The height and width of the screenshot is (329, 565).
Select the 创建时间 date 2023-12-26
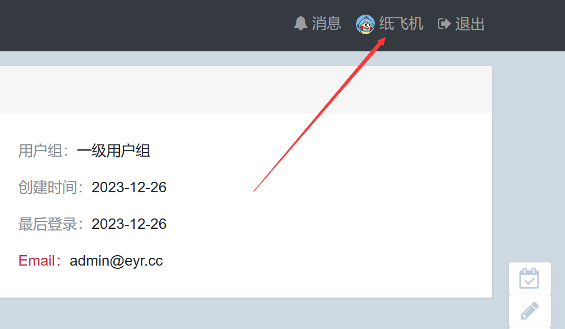point(129,188)
